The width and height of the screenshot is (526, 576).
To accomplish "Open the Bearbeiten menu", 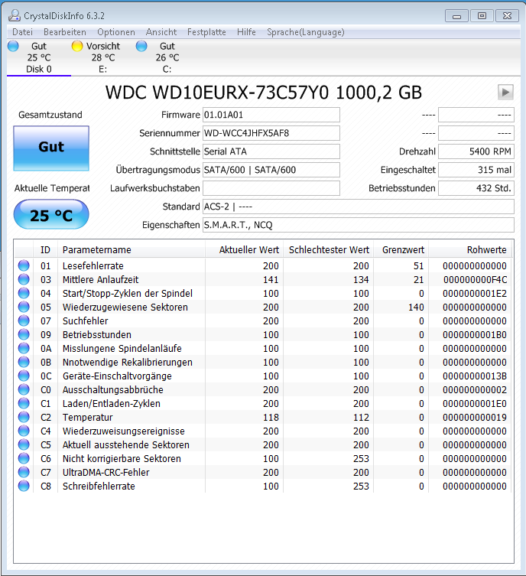I will point(64,32).
